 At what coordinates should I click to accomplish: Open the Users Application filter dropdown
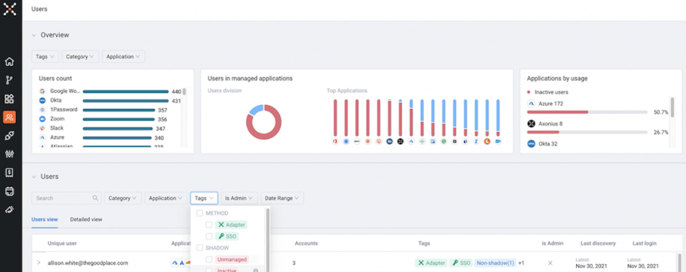coord(166,198)
